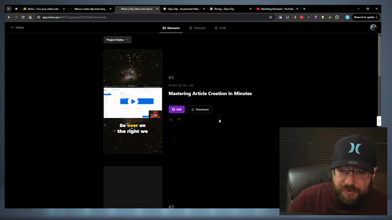This screenshot has height=220, width=392.
Task: Click the address bar URL
Action: tap(74, 17)
